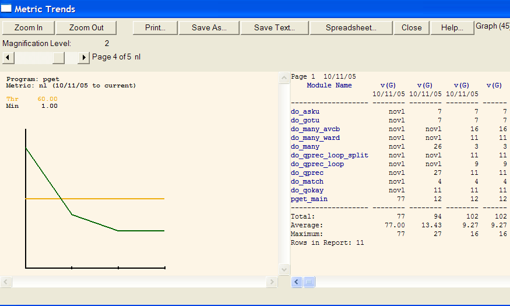This screenshot has width=510, height=306.
Task: Click the page slider thumb
Action: pos(58,58)
